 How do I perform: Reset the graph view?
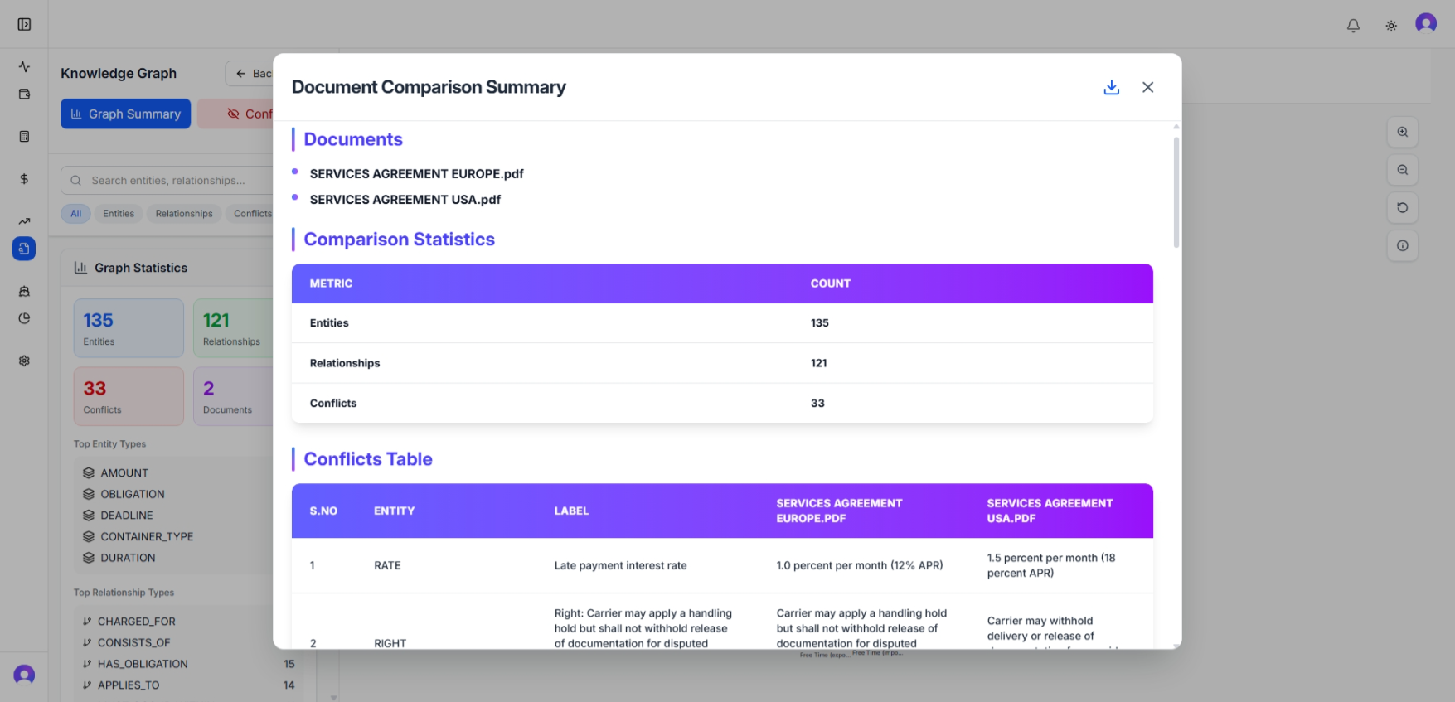[1403, 208]
